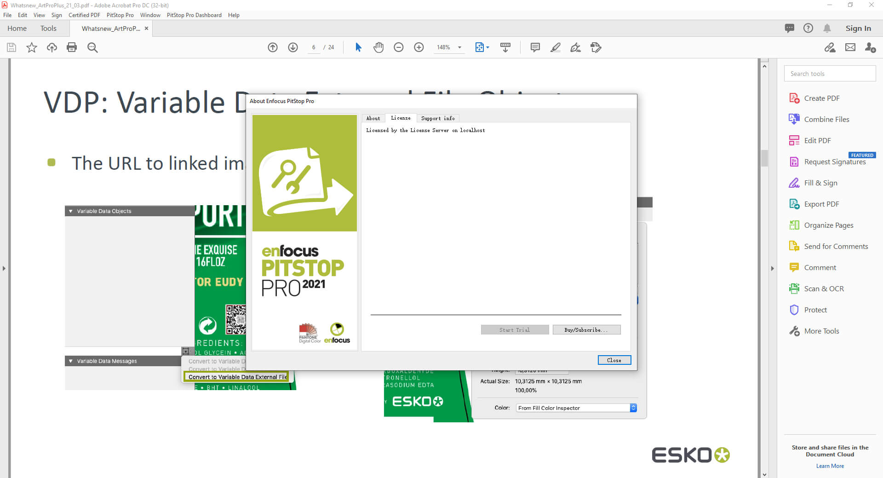Viewport: 883px width, 478px height.
Task: Collapse the right tools pane arrow
Action: pyautogui.click(x=772, y=268)
